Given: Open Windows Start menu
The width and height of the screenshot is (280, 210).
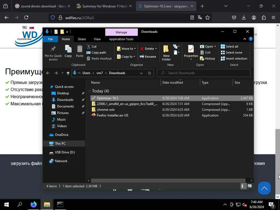Looking at the screenshot, I should pyautogui.click(x=7, y=205).
